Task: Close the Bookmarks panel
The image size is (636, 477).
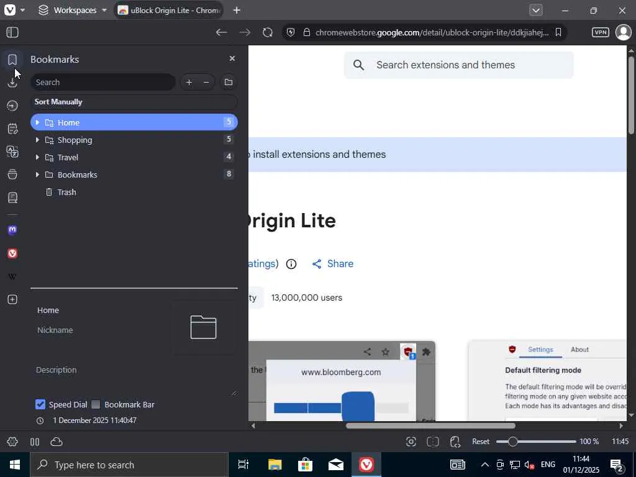Action: [x=232, y=58]
